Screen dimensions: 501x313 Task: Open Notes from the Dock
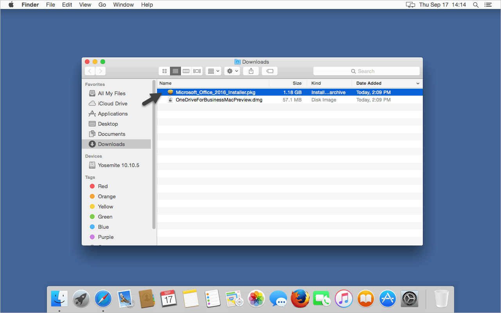(x=191, y=299)
